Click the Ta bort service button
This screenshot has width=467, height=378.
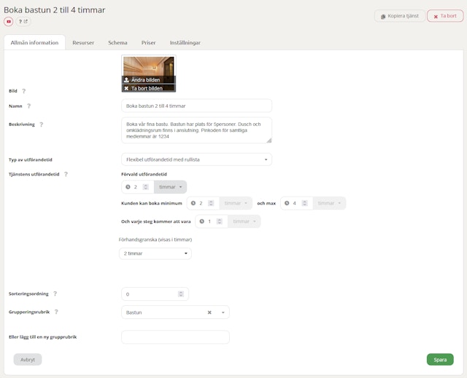tap(445, 16)
